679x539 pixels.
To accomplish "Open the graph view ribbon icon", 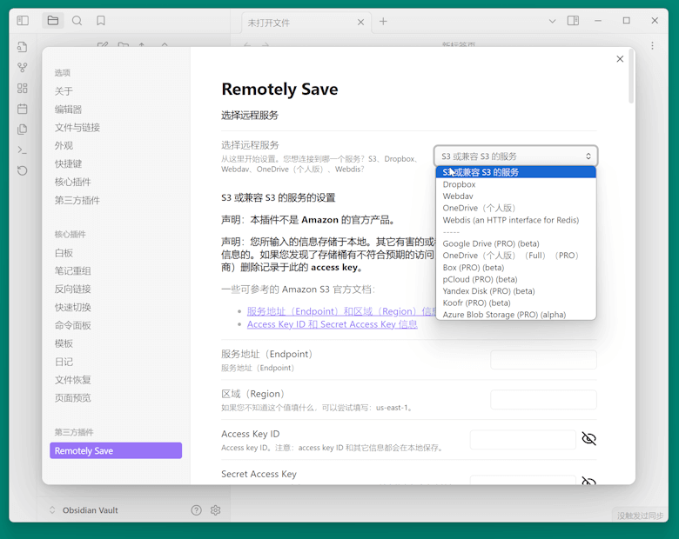I will 23,67.
